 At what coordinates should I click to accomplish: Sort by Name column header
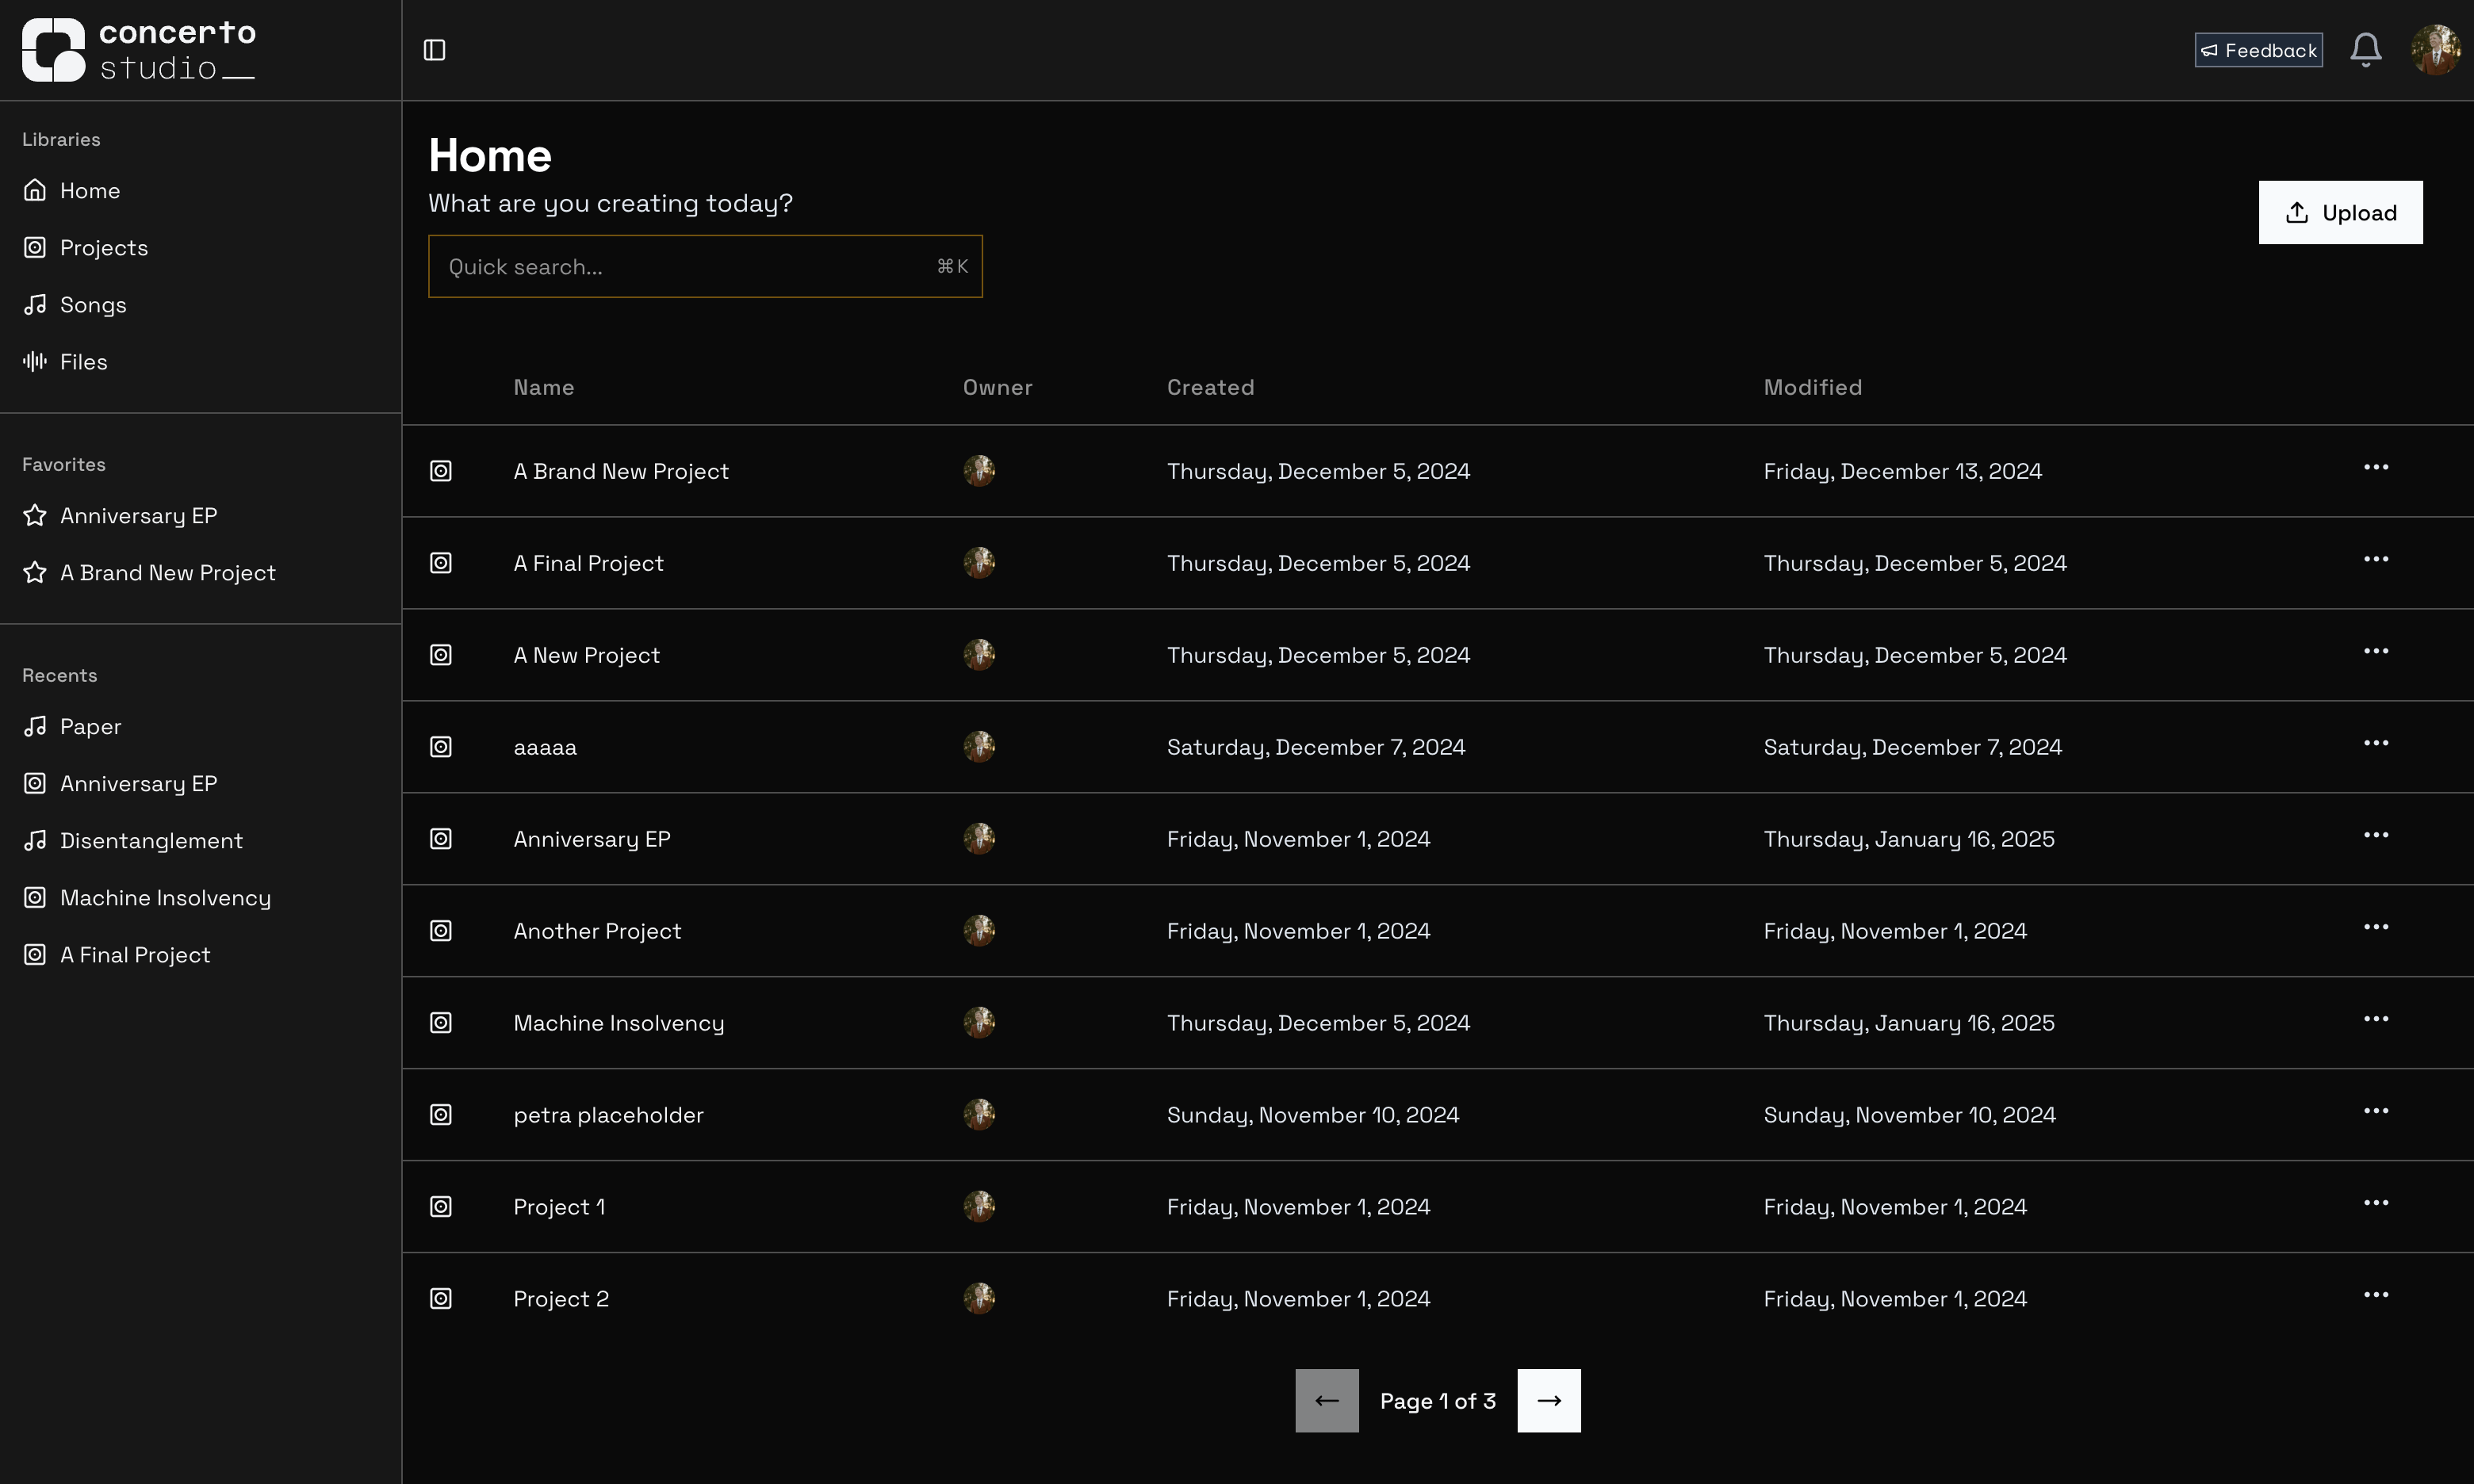pyautogui.click(x=544, y=387)
